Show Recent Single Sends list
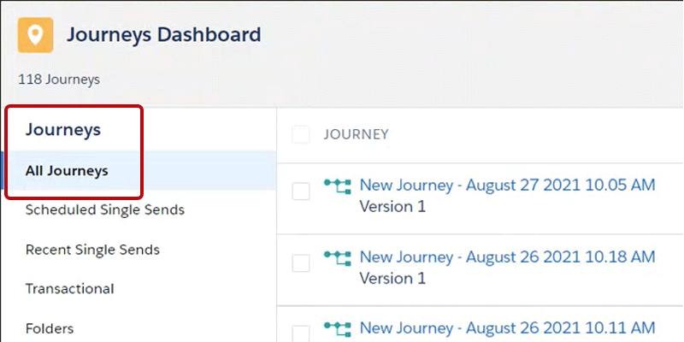 tap(92, 250)
